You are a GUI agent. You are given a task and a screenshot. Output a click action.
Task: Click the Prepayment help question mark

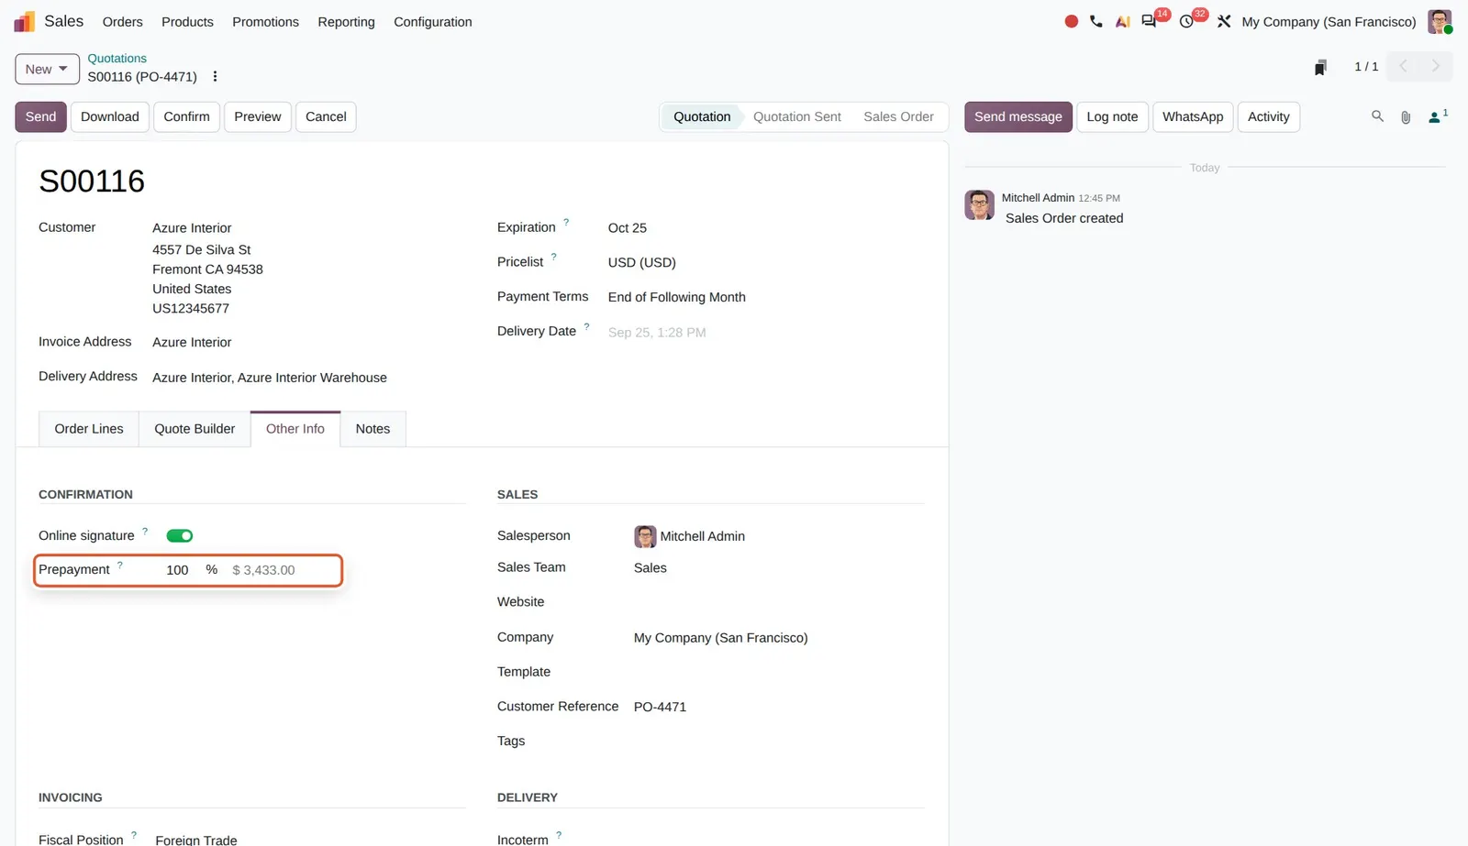(120, 565)
